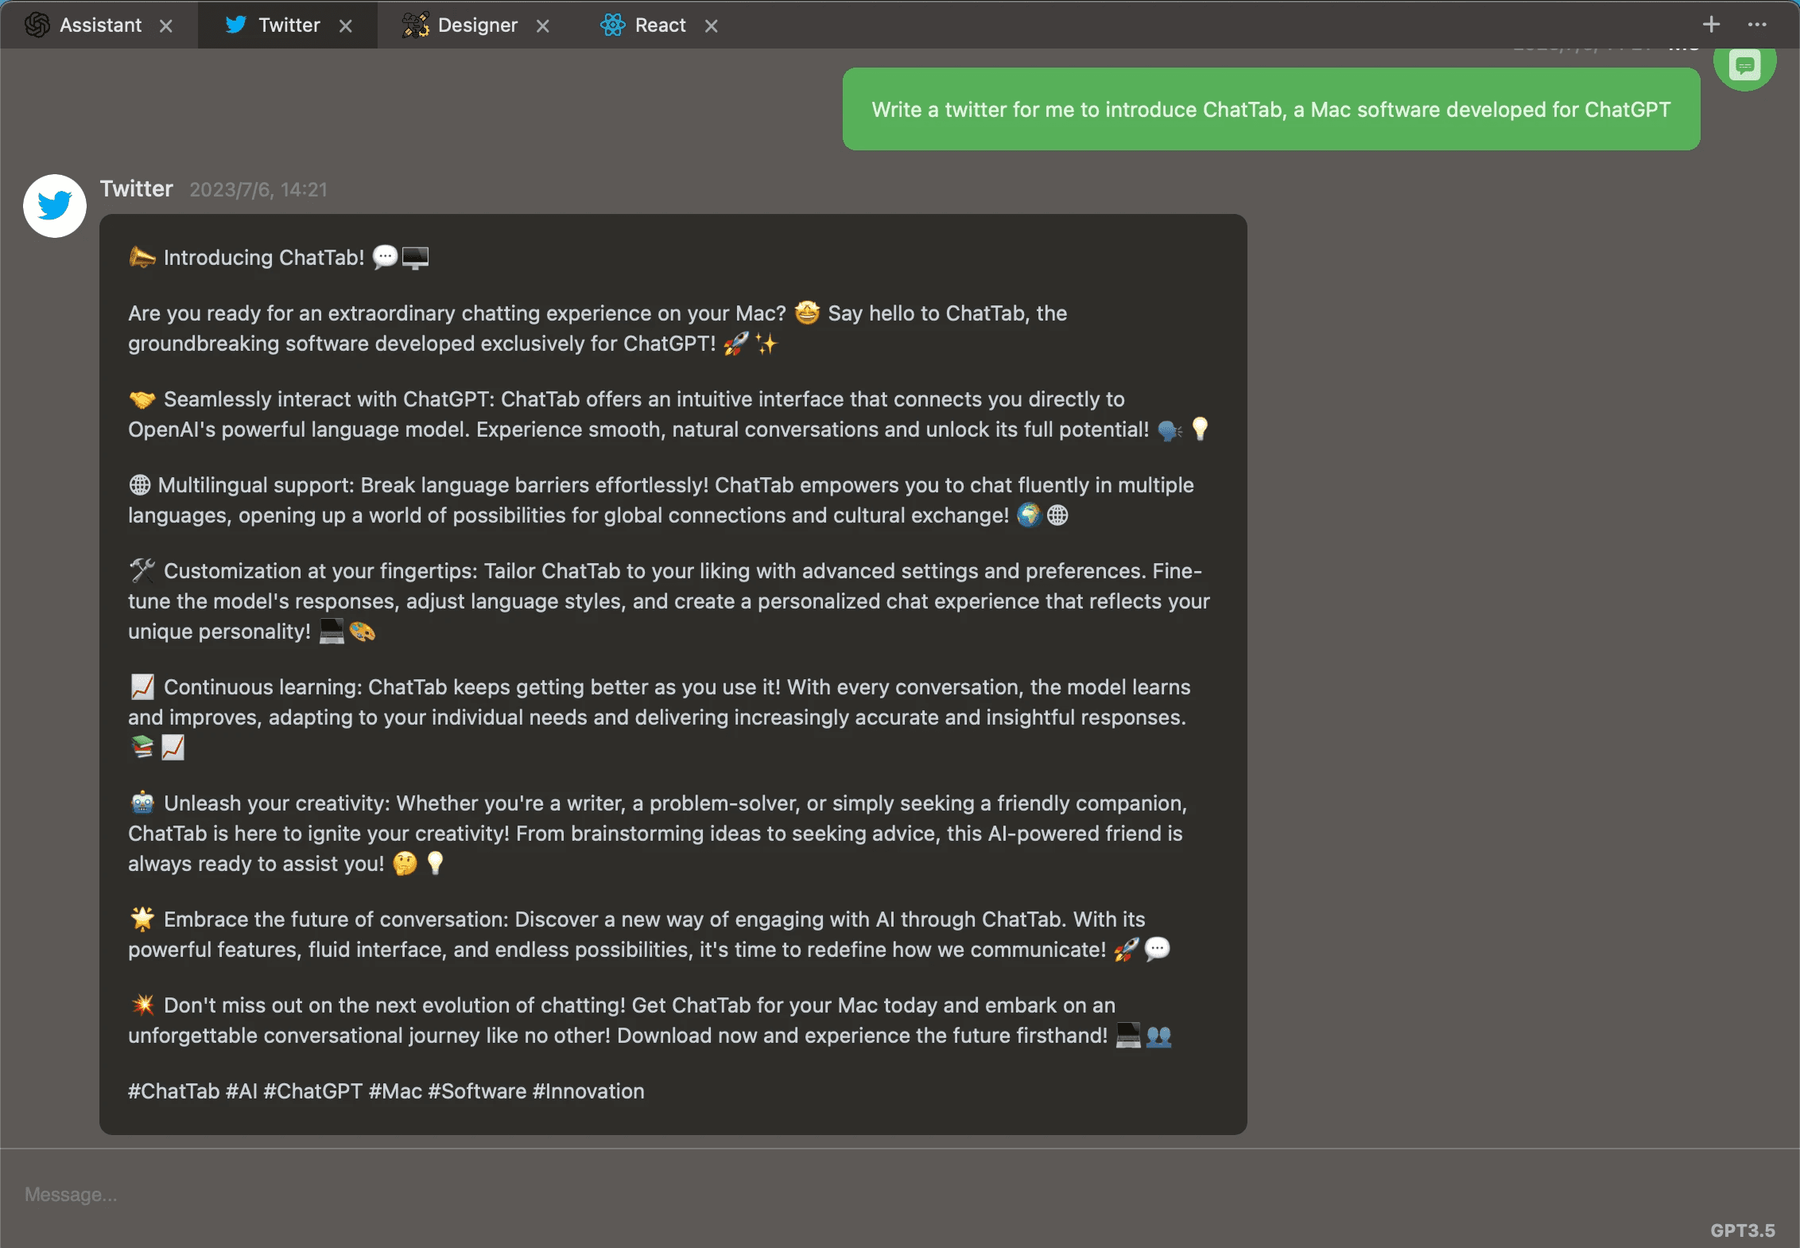Click the Twitter sender name above reply
The height and width of the screenshot is (1248, 1800).
click(x=136, y=189)
